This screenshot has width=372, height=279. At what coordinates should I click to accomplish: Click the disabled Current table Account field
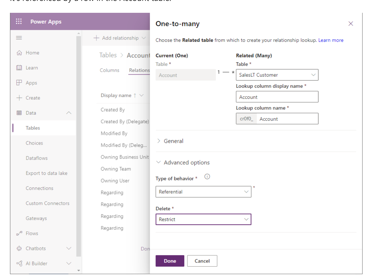pos(185,75)
